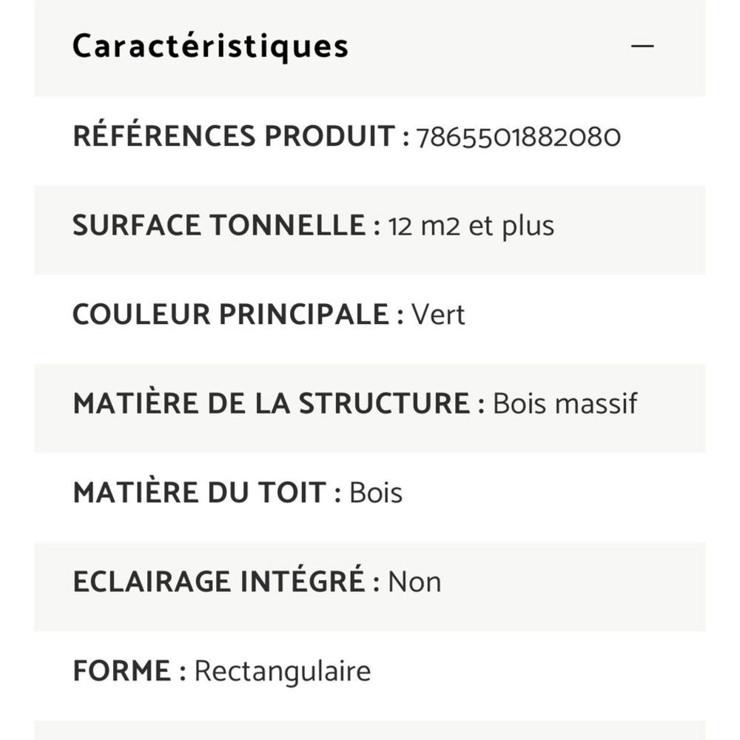The width and height of the screenshot is (740, 740).
Task: Click the word STRUCTURE
Action: pos(383,404)
